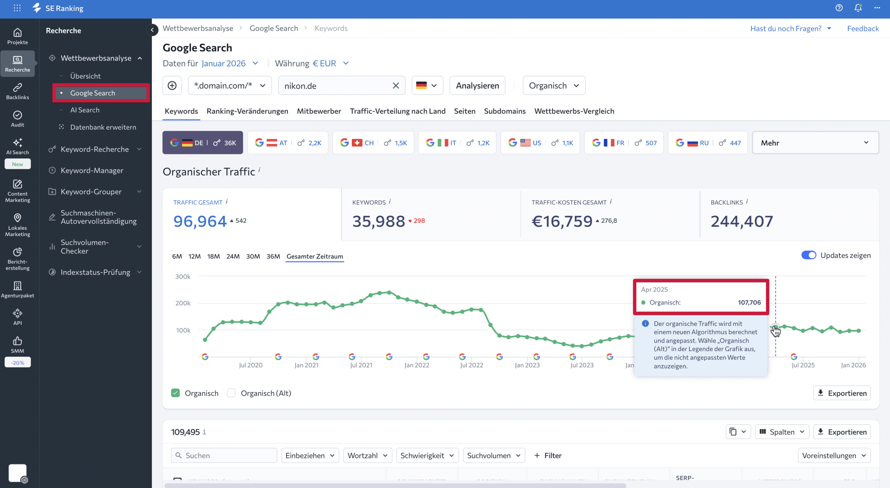Switch to the Mitbewerber tab

[x=319, y=111]
